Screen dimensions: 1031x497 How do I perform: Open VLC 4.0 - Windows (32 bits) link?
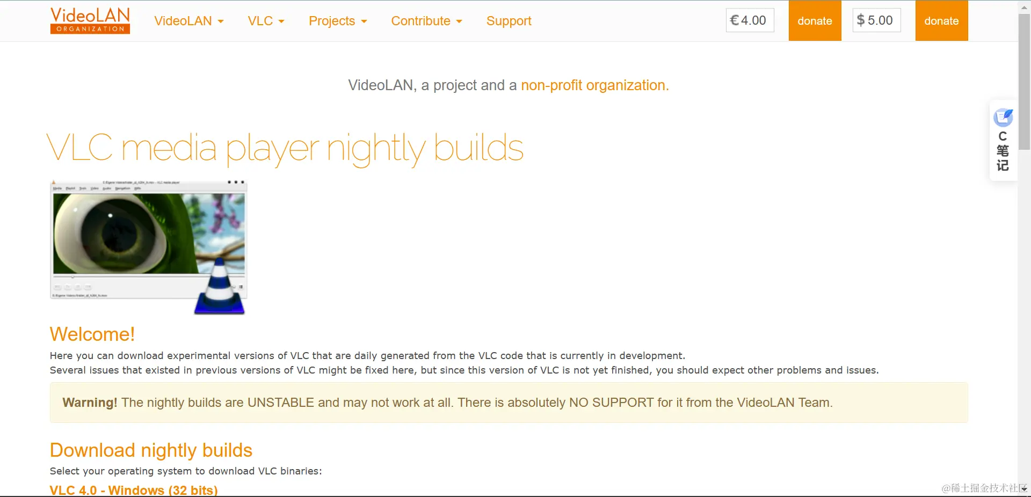pos(134,491)
